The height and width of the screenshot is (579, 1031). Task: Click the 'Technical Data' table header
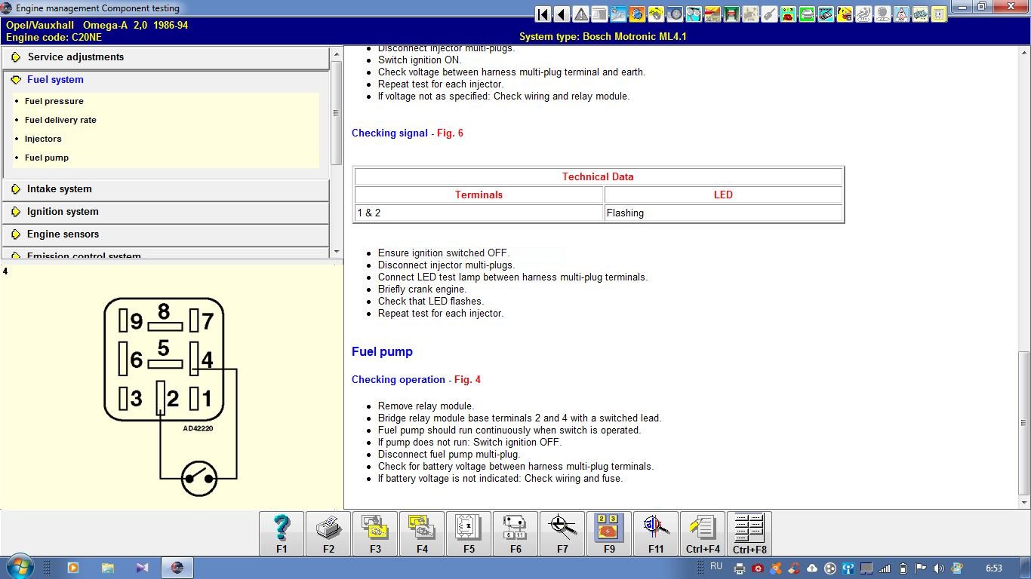(x=598, y=177)
